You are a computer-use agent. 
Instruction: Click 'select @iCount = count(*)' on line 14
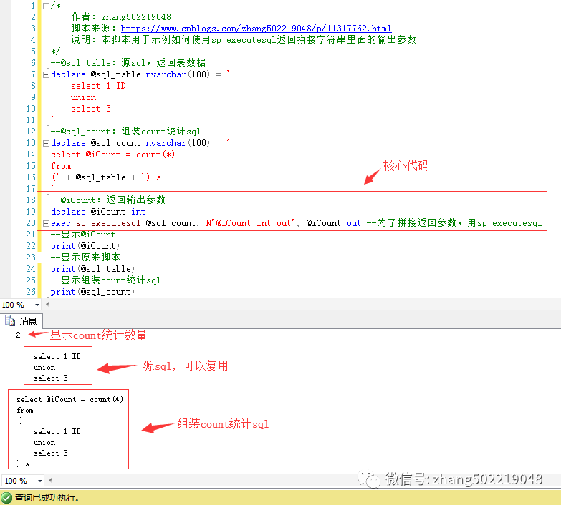pos(112,155)
